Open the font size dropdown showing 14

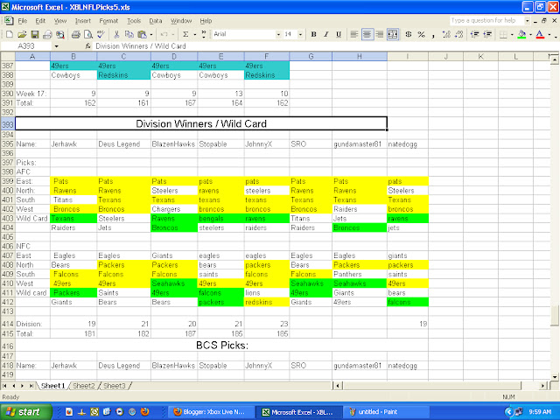(x=300, y=34)
